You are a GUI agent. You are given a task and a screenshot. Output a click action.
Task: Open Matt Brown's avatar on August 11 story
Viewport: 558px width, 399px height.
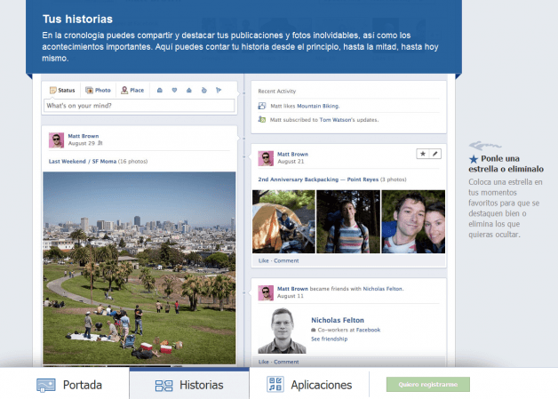click(266, 292)
